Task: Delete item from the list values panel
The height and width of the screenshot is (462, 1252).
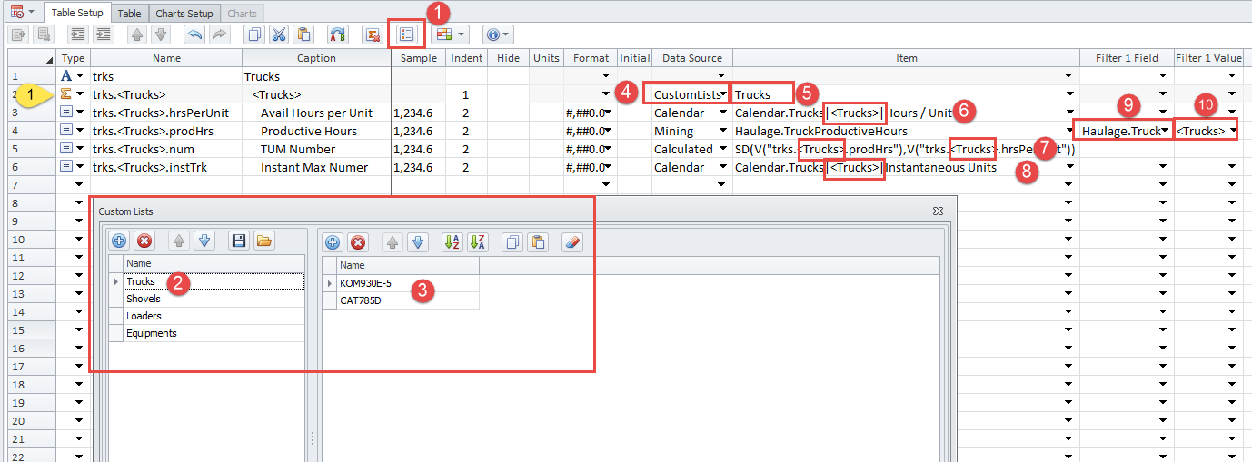Action: pos(358,241)
